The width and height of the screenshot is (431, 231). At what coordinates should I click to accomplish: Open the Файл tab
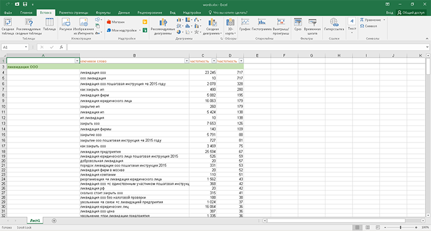(x=8, y=13)
